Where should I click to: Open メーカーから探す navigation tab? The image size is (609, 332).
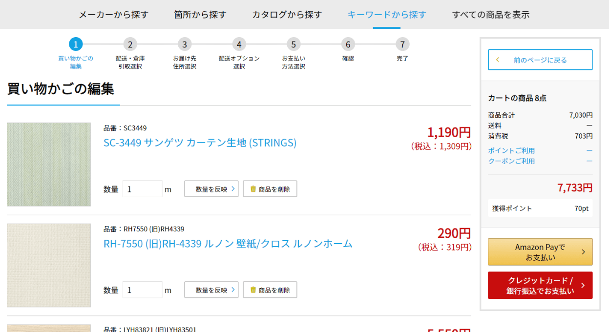113,15
